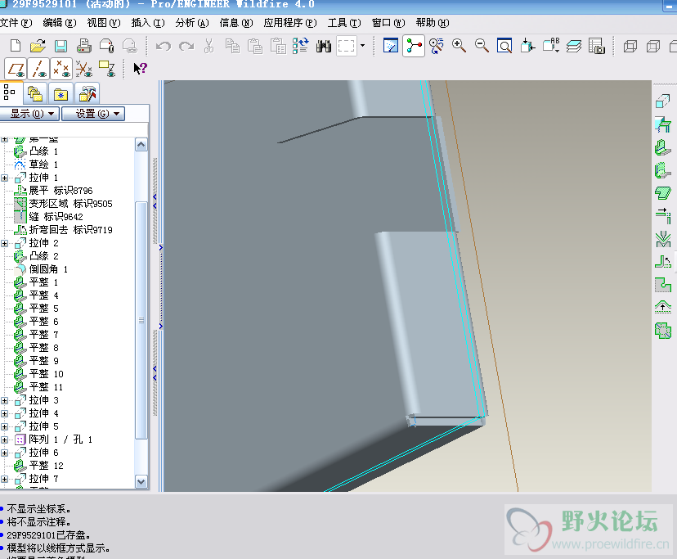The height and width of the screenshot is (559, 677).
Task: Click the model tree vertical scroll thumb
Action: click(x=141, y=320)
